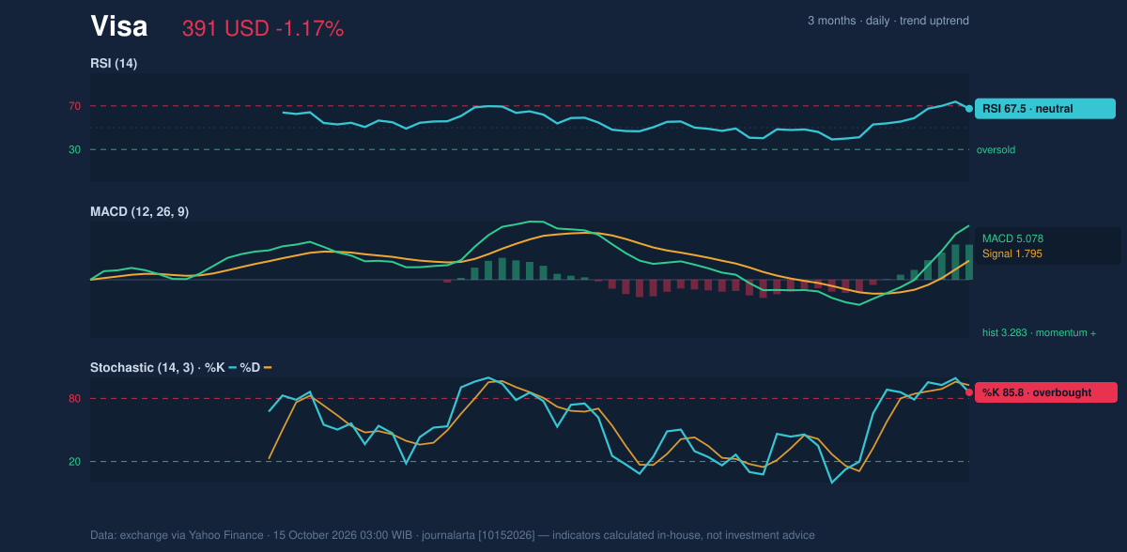This screenshot has height=552, width=1127.
Task: Click the stochastic 20 axis label
Action: (74, 462)
